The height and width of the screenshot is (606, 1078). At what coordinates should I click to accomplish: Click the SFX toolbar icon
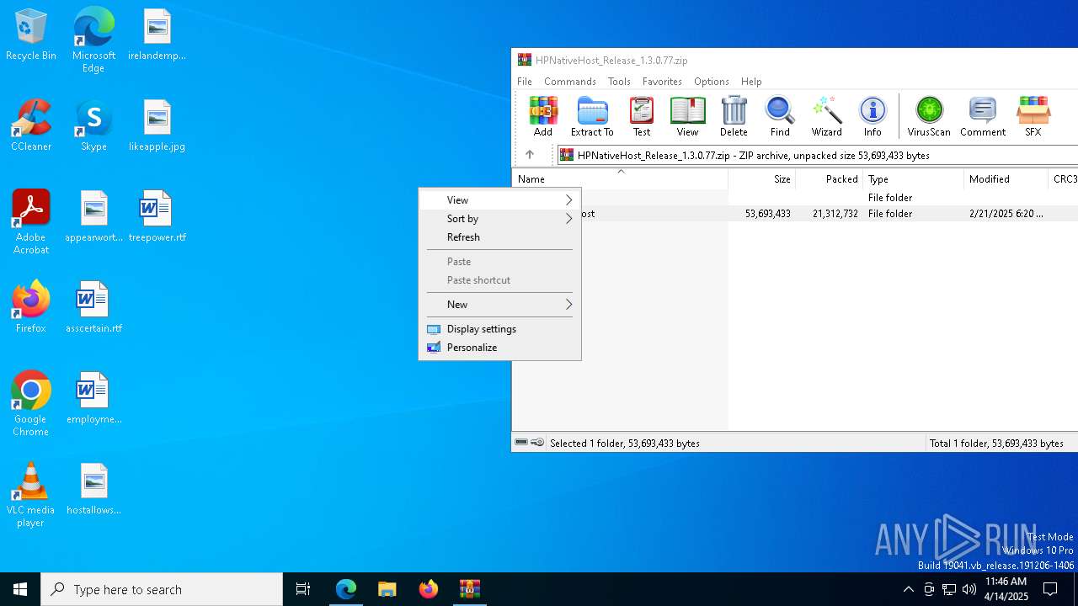pyautogui.click(x=1033, y=116)
